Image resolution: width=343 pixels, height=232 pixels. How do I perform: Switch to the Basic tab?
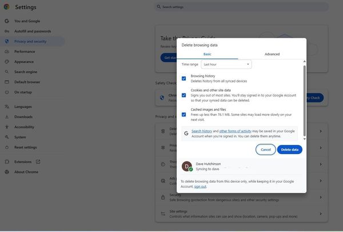click(x=207, y=54)
